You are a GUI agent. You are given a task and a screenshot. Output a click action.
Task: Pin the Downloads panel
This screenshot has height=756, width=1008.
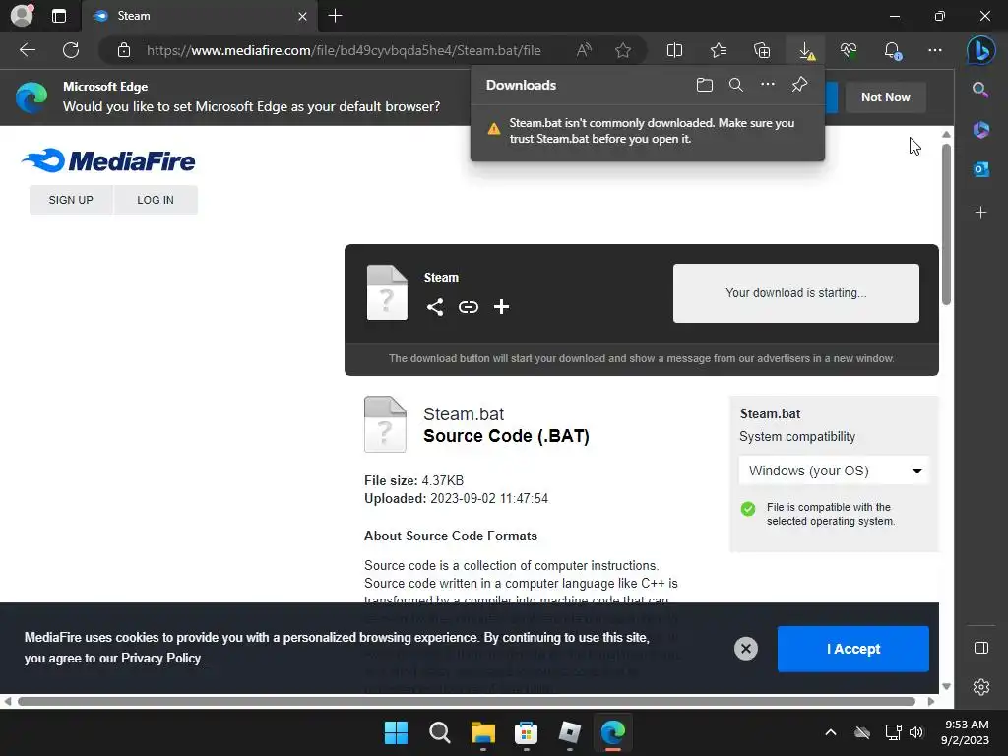(799, 85)
